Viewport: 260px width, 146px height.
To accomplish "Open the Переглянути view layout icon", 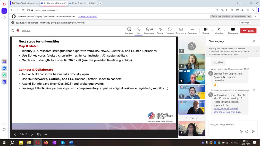I will pyautogui.click(x=181, y=30).
